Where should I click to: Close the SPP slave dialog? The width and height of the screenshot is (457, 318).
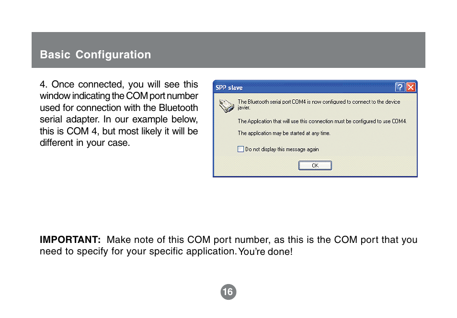tap(411, 87)
